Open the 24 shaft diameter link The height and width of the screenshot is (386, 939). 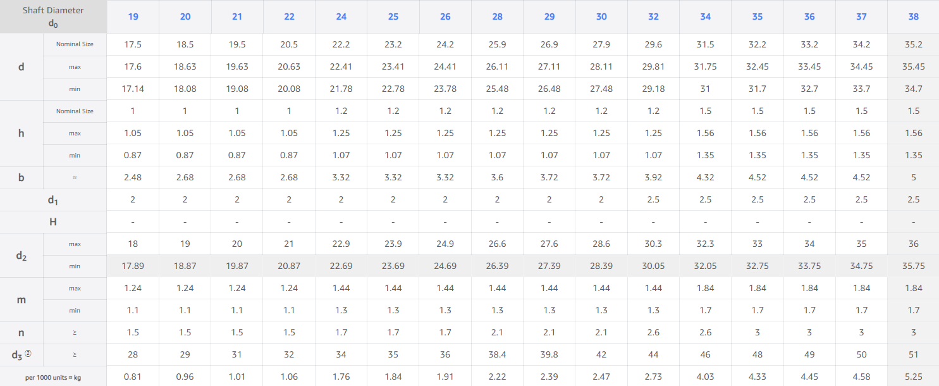(x=341, y=16)
